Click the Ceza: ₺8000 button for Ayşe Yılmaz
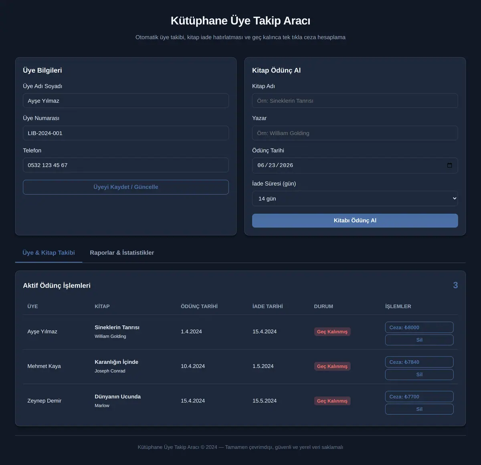The height and width of the screenshot is (465, 481). 419,327
